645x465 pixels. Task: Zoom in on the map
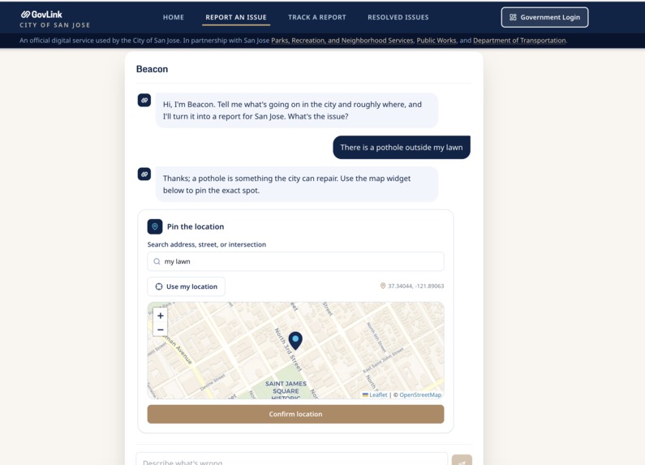pos(161,316)
